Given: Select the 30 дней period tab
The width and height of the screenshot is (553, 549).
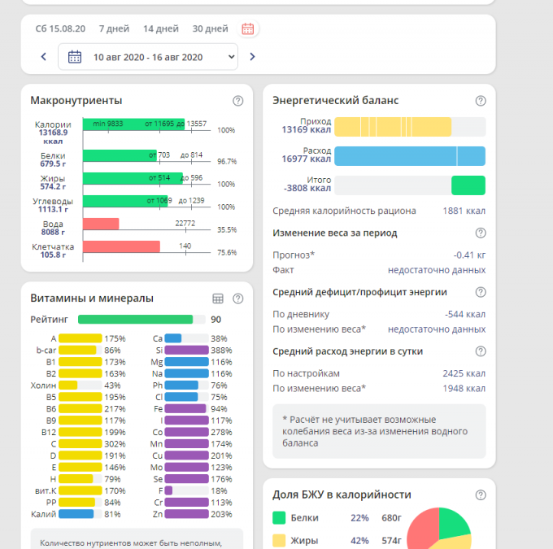Looking at the screenshot, I should tap(210, 28).
